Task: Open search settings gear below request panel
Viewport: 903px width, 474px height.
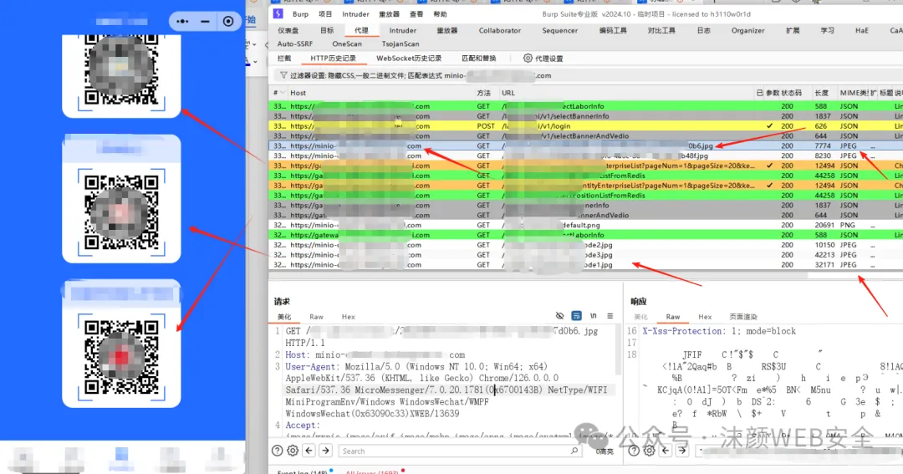Action: coord(293,451)
